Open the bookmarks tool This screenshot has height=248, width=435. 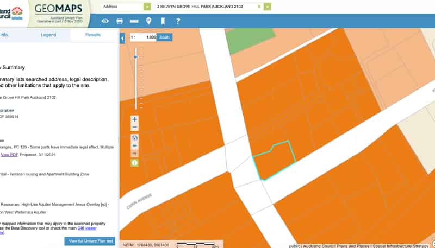click(x=163, y=21)
